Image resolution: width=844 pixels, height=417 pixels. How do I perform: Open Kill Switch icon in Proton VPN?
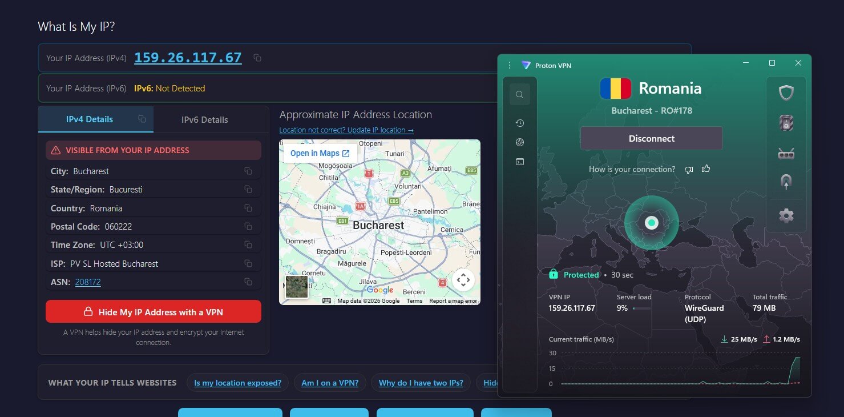(x=786, y=123)
